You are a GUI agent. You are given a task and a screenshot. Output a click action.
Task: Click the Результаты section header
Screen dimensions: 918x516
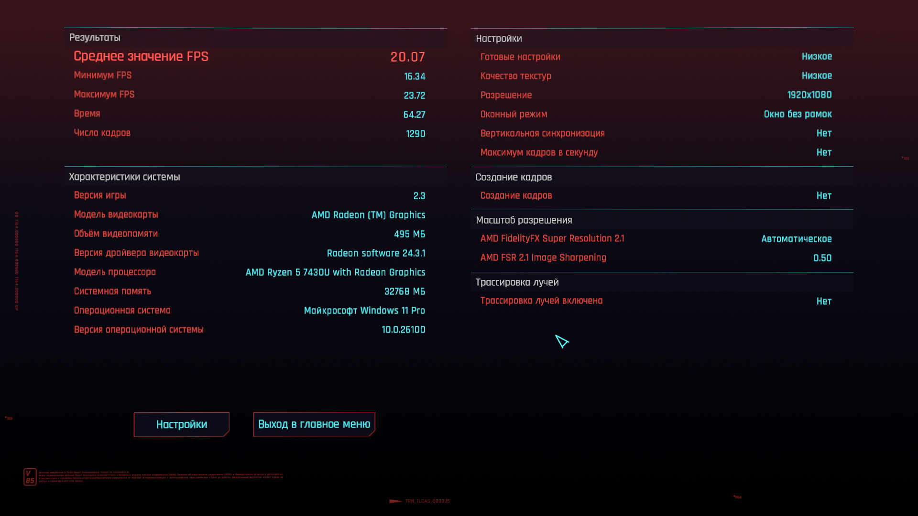[x=95, y=38]
